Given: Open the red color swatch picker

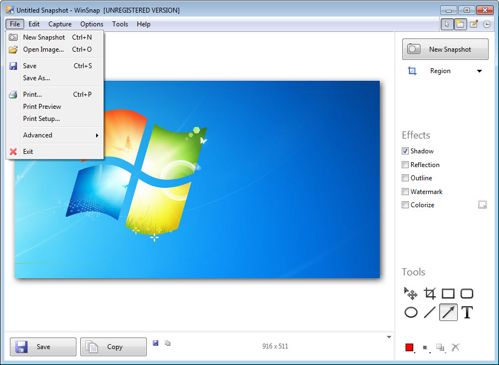Looking at the screenshot, I should [x=410, y=347].
